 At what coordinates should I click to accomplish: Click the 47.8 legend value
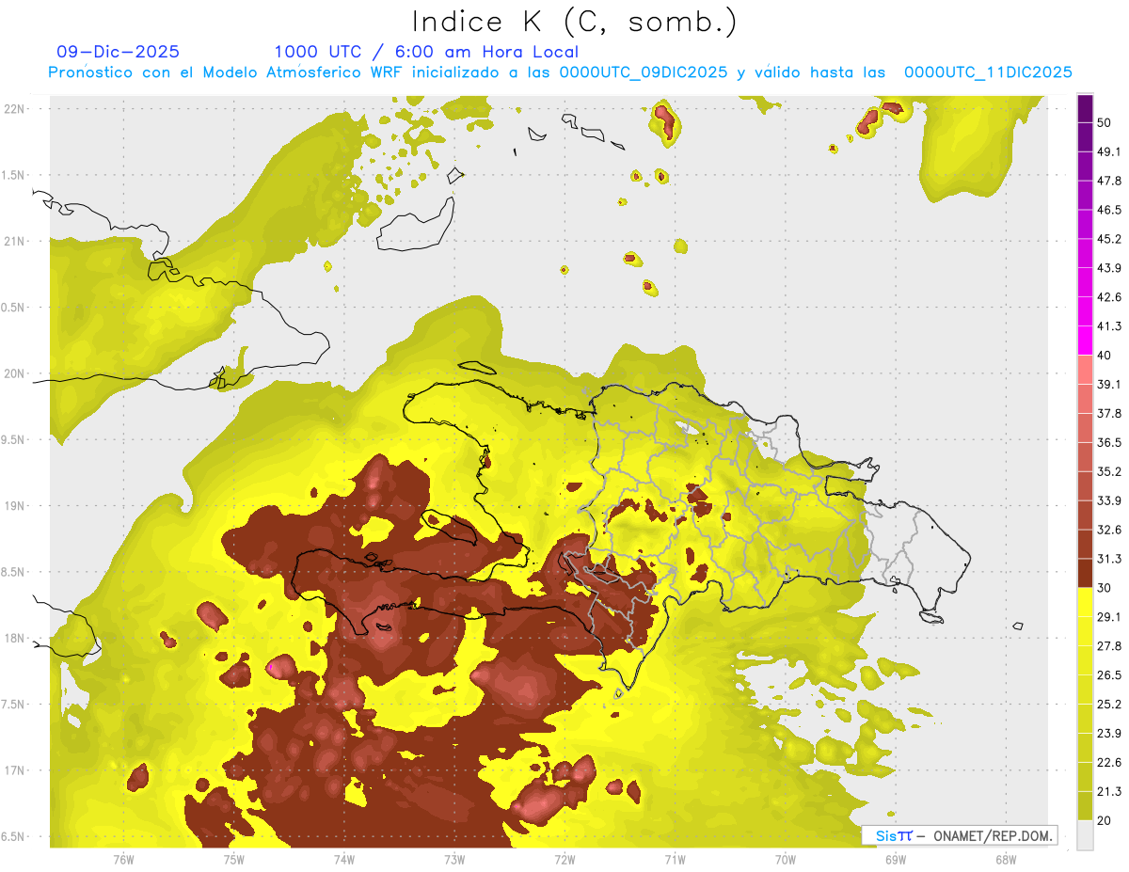click(x=1108, y=181)
